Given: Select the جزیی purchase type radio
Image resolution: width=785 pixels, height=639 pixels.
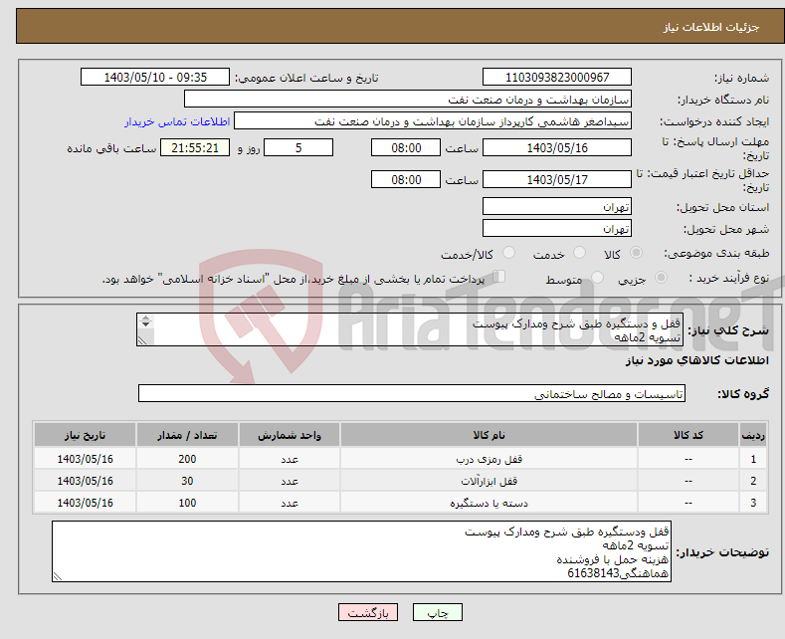Looking at the screenshot, I should 661,277.
